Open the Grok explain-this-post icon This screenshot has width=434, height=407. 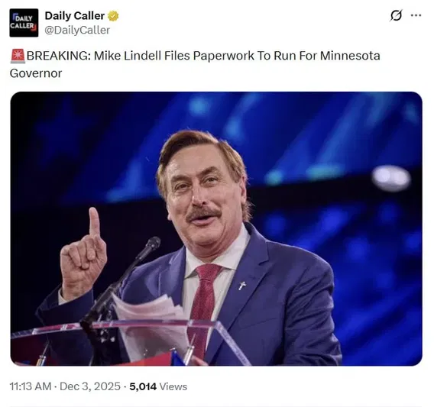coord(396,15)
